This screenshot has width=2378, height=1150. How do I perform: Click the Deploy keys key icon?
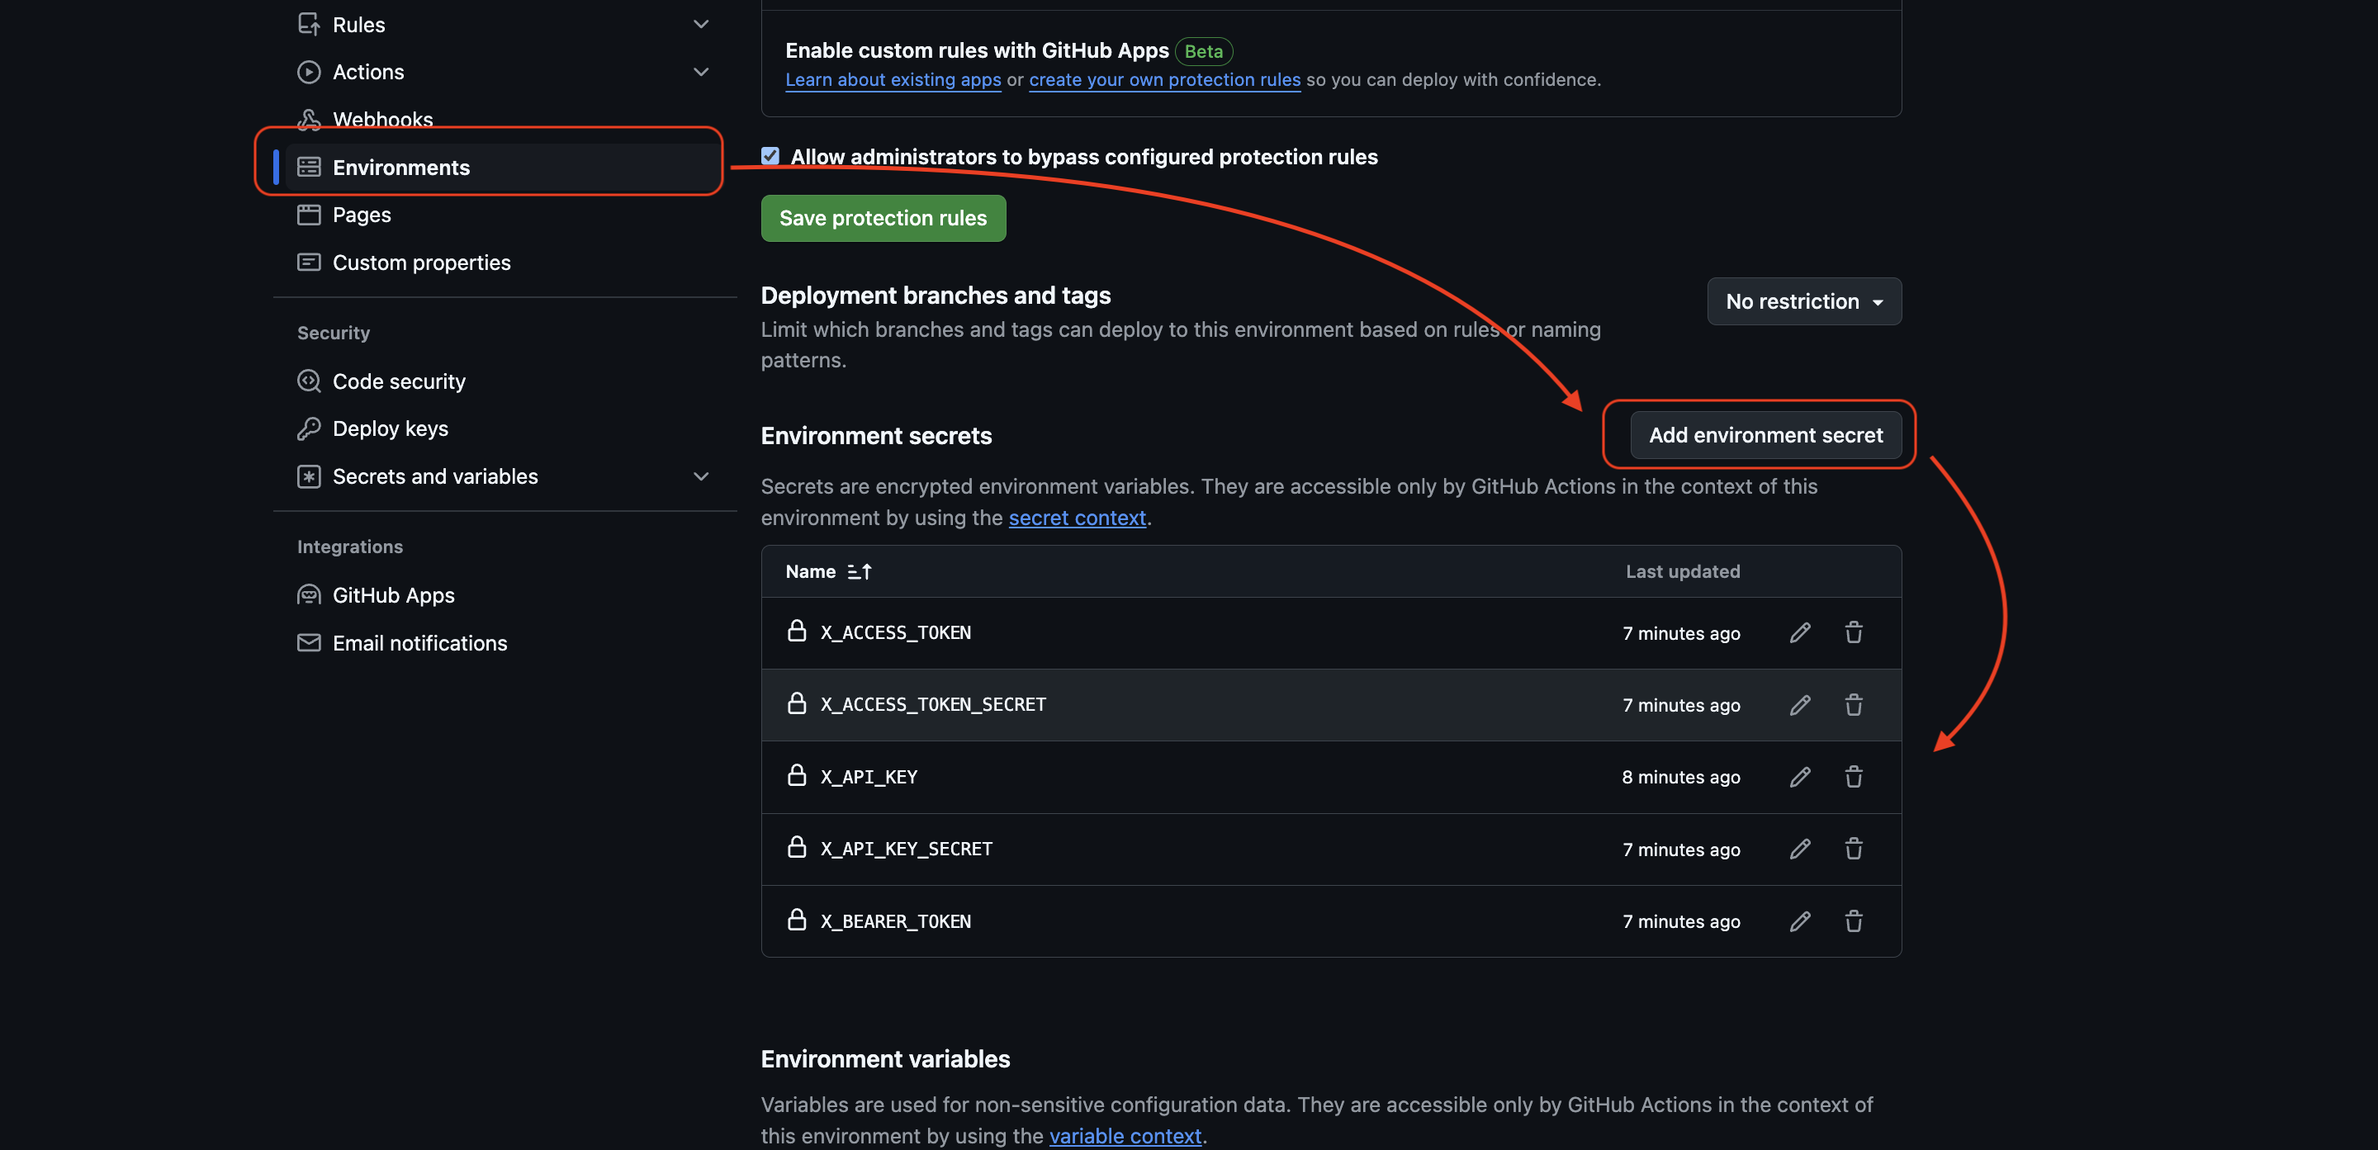310,428
